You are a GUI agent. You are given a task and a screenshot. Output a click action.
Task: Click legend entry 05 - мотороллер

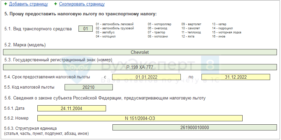(x=159, y=24)
